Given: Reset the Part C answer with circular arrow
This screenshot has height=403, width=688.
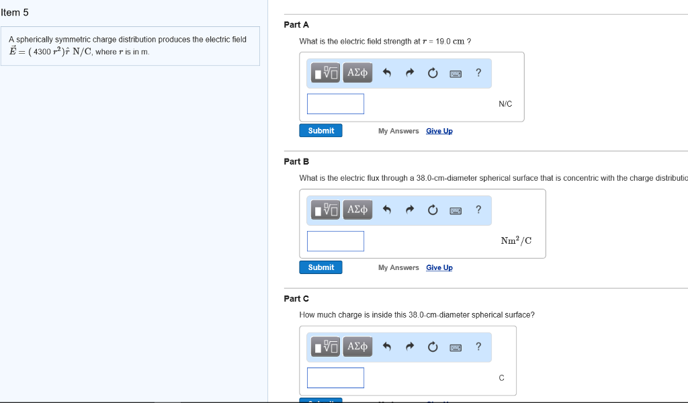Looking at the screenshot, I should [x=433, y=347].
